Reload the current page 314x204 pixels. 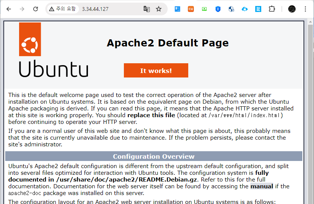[x=36, y=9]
